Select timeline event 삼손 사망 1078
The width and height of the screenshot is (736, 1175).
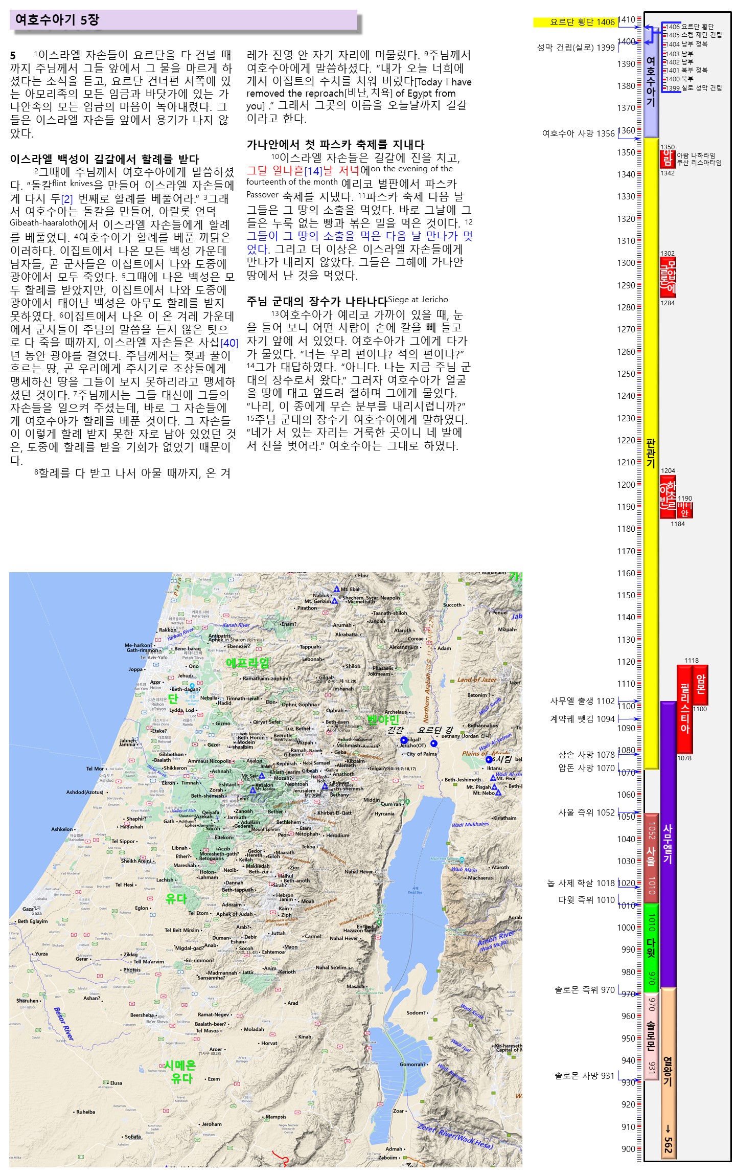[586, 755]
